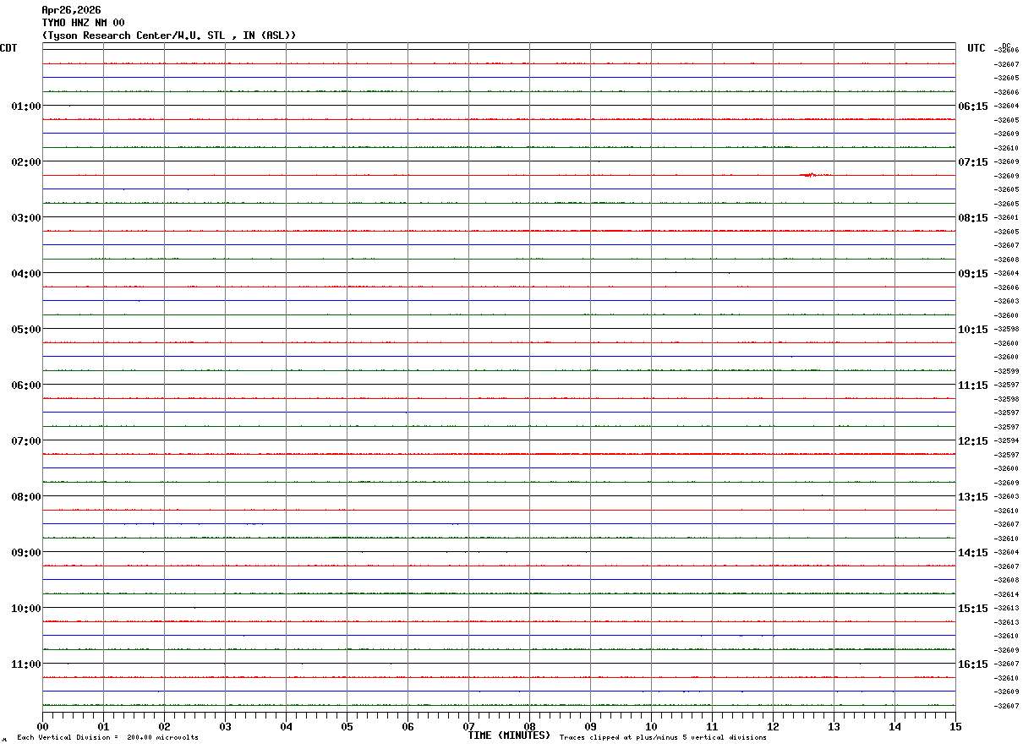Select minute 15 on the time axis
The width and height of the screenshot is (1023, 749).
point(955,726)
